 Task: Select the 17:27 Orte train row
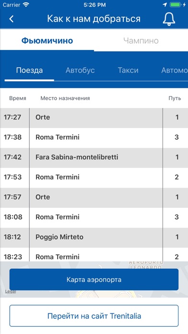(94, 118)
